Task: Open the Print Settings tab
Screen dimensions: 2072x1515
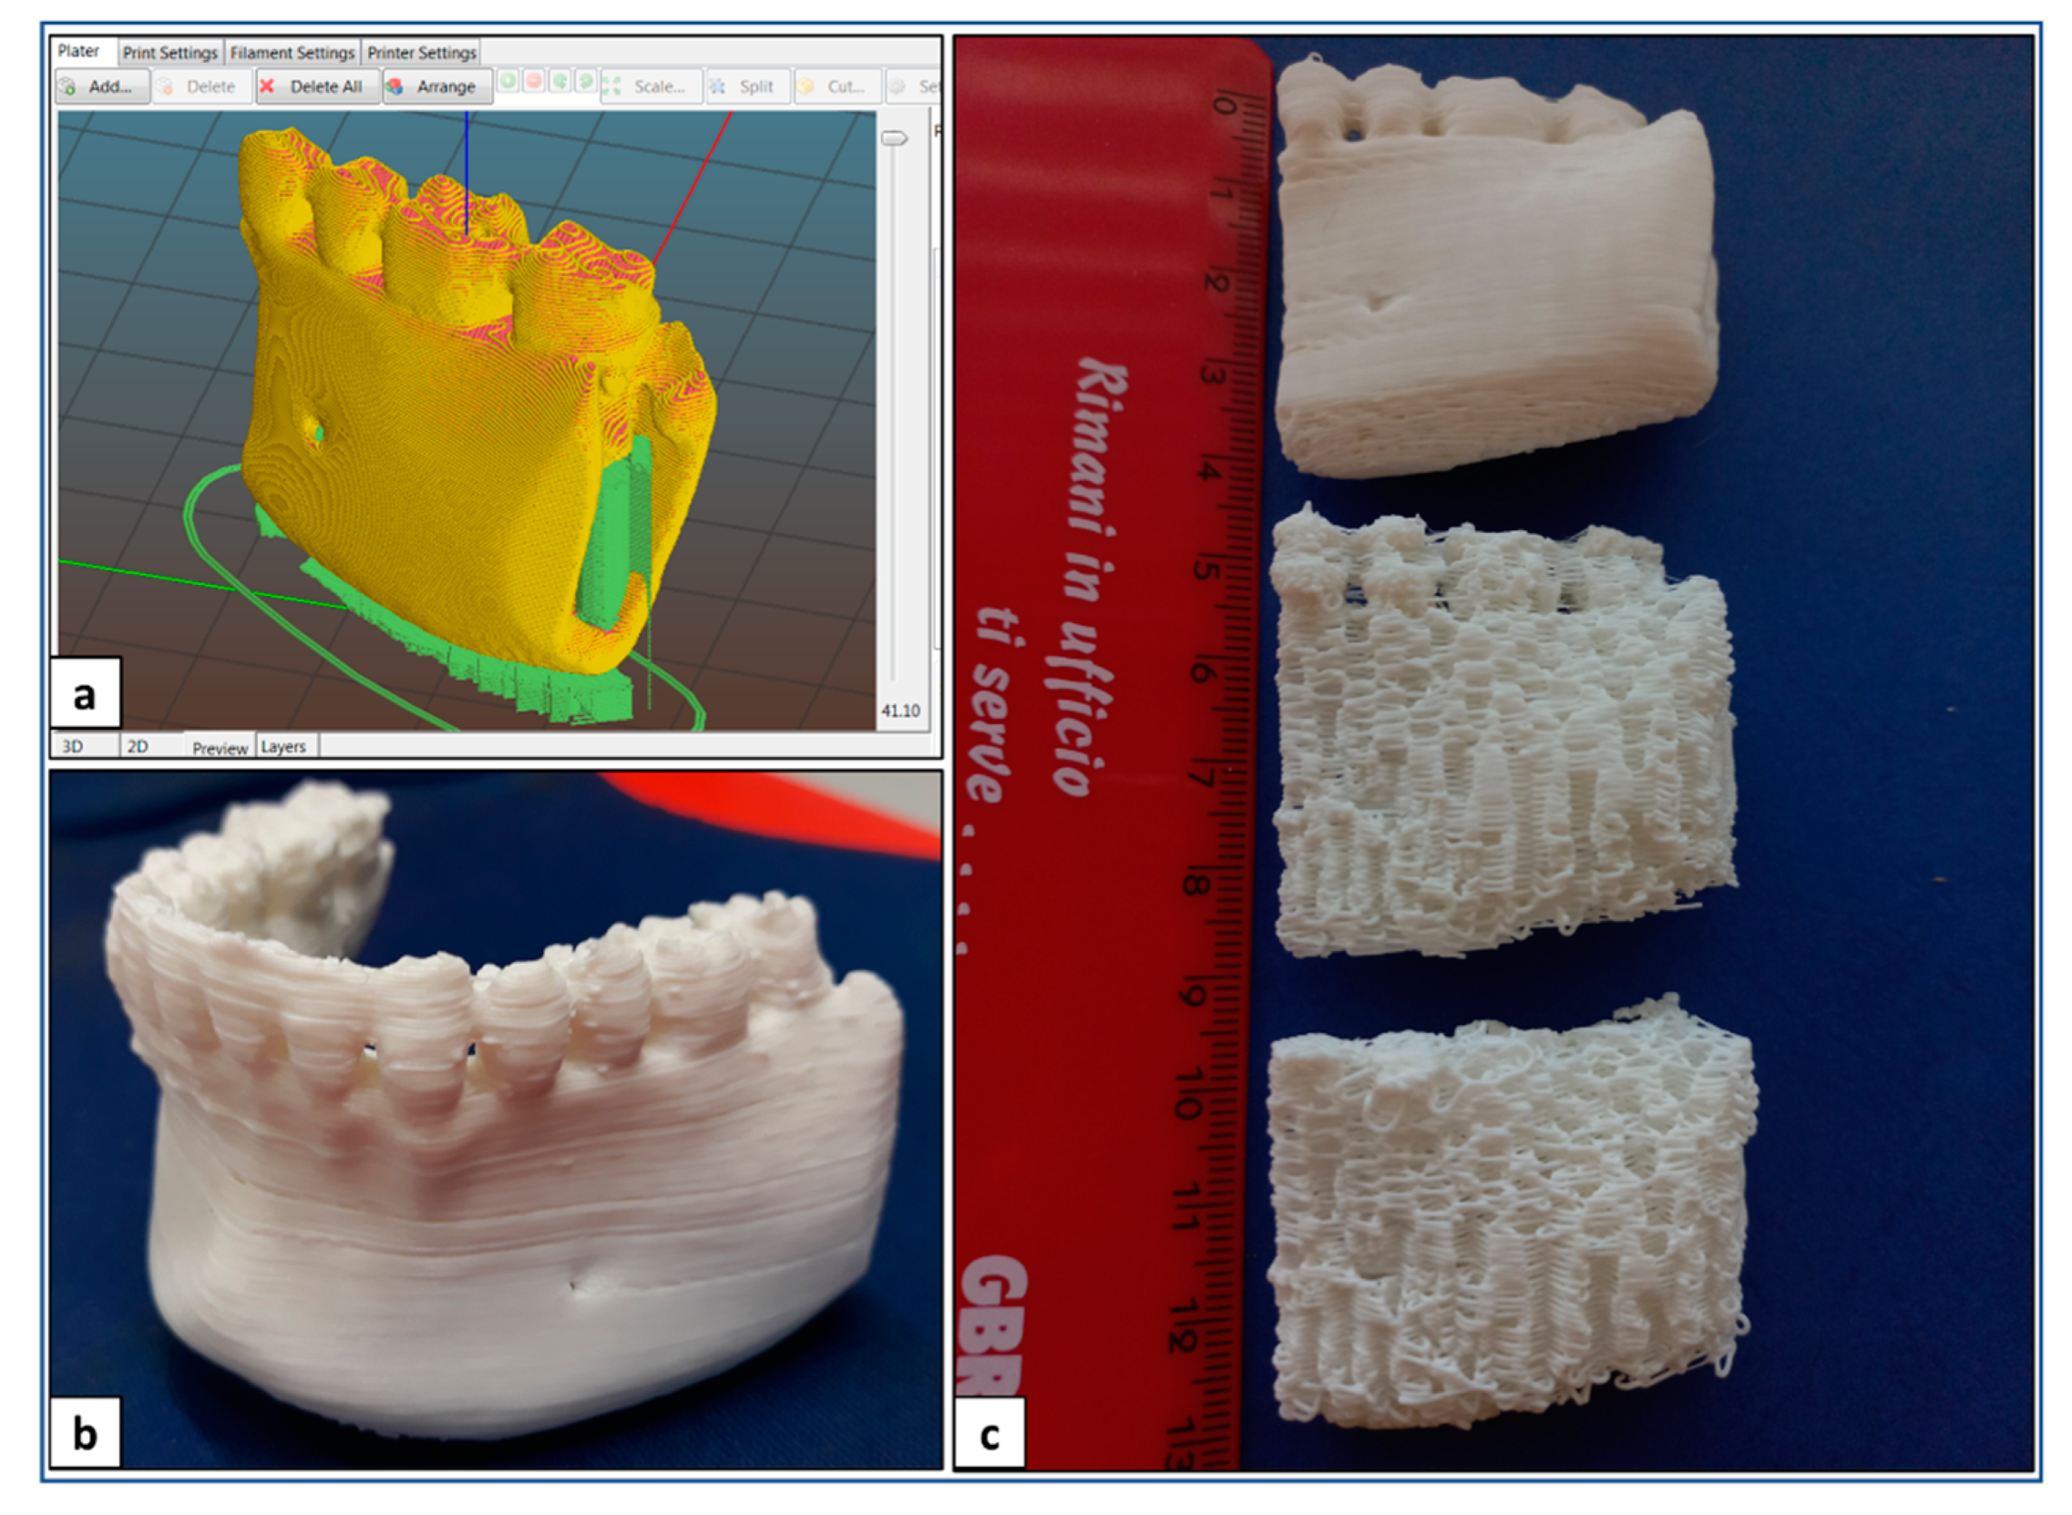Action: [170, 53]
